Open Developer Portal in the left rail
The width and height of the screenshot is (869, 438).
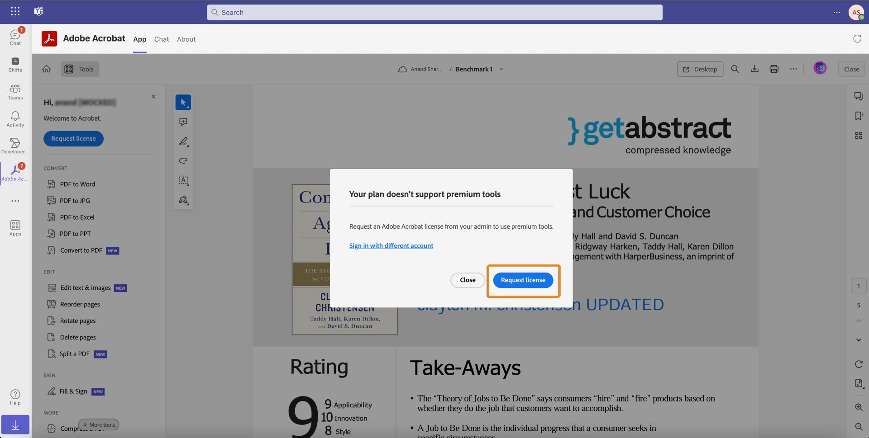(x=15, y=146)
